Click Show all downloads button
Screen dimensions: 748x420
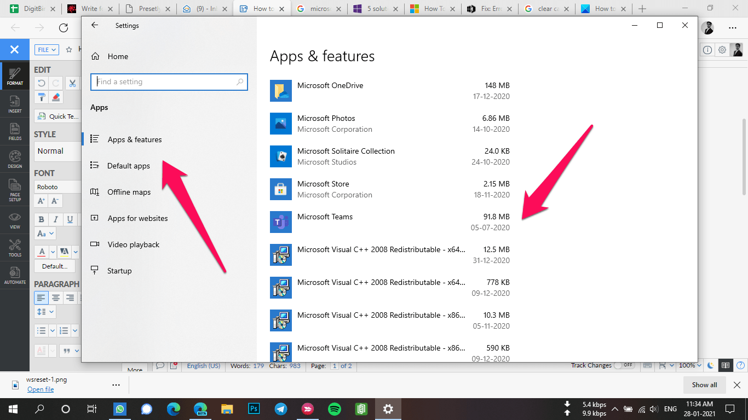click(x=704, y=385)
